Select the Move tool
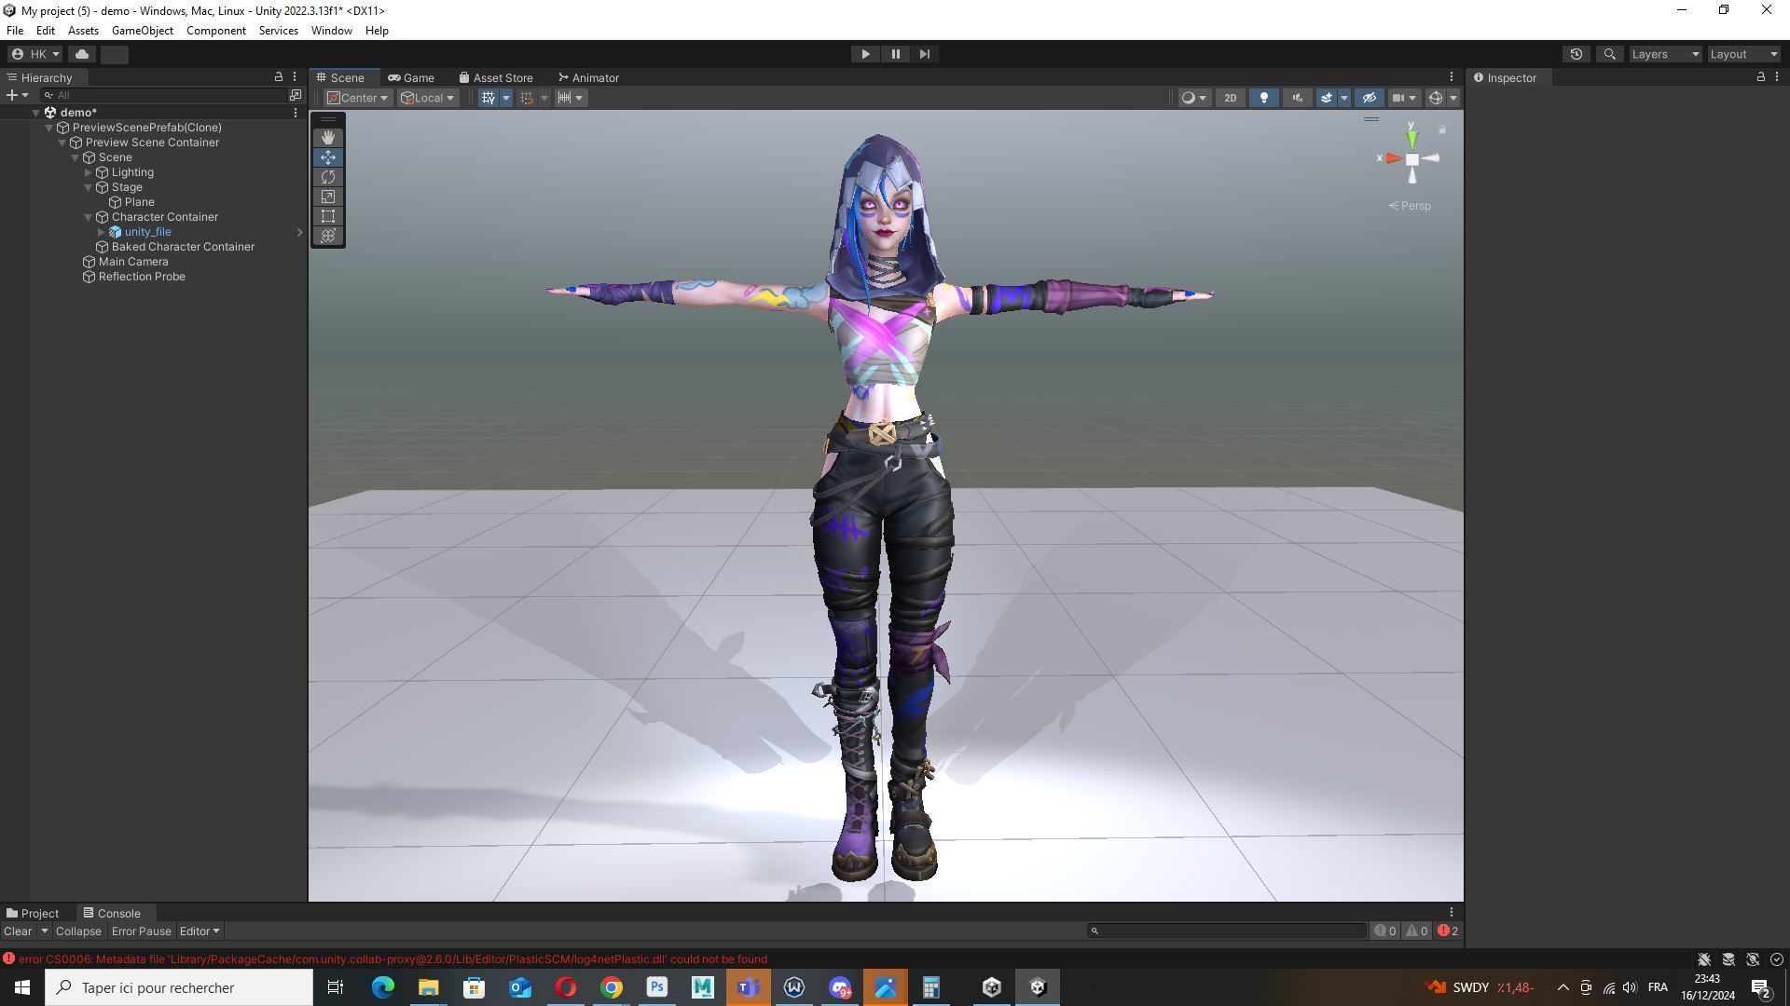Screen dimensions: 1790x1006 click(x=328, y=157)
